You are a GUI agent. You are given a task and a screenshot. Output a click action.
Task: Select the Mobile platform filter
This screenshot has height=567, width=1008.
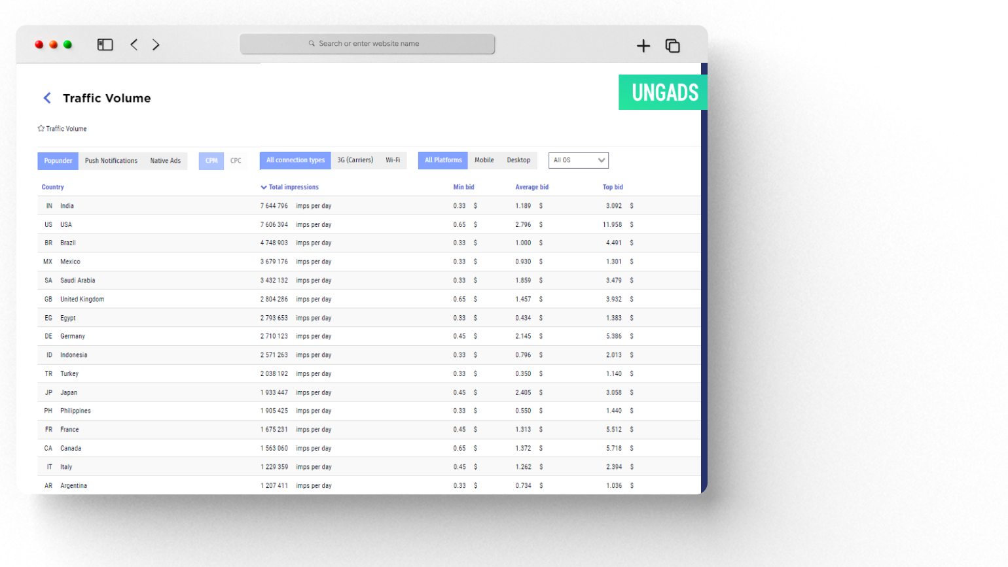point(484,160)
